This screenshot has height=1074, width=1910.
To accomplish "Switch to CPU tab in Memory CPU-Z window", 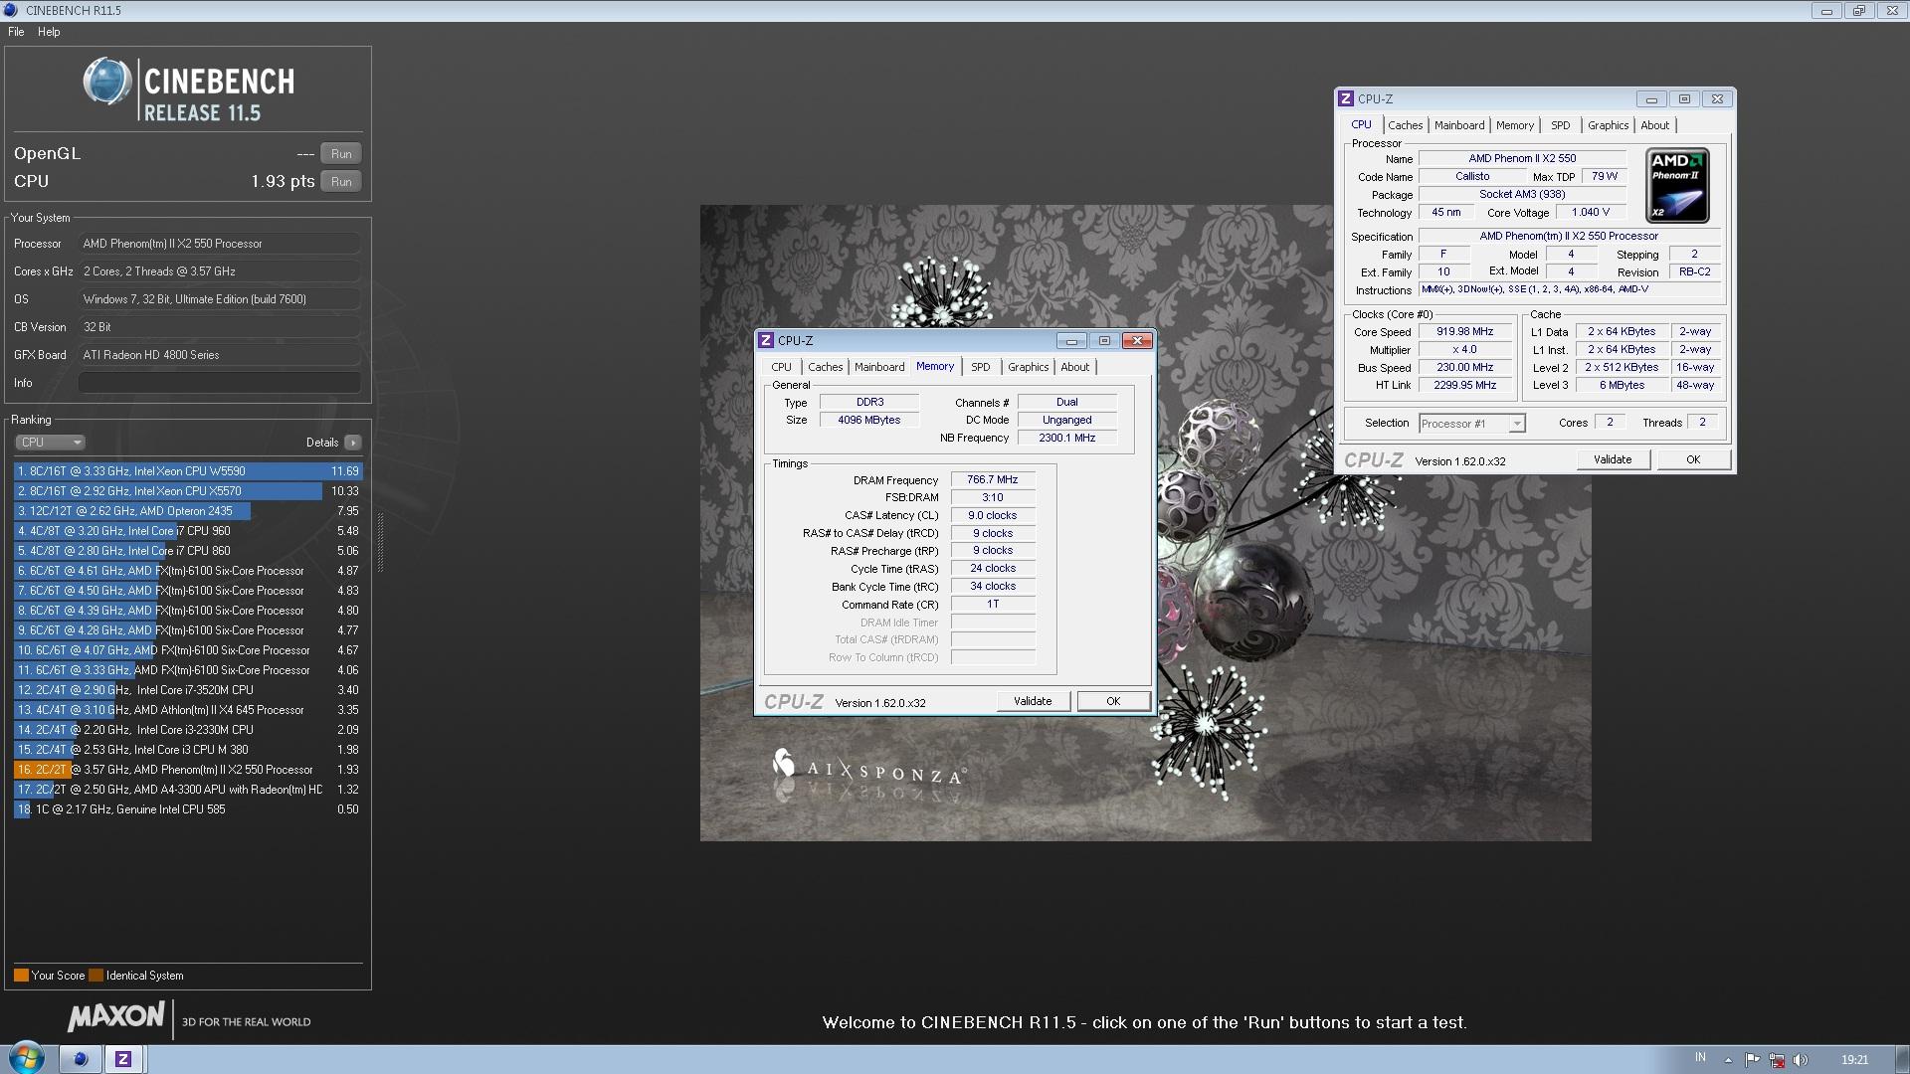I will click(782, 367).
